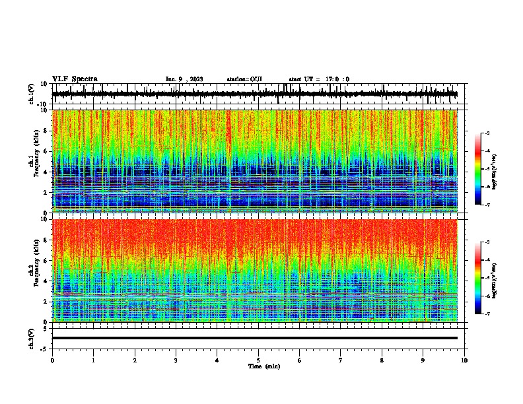Select the date text "Jan. 9 , 2023"

(x=184, y=79)
